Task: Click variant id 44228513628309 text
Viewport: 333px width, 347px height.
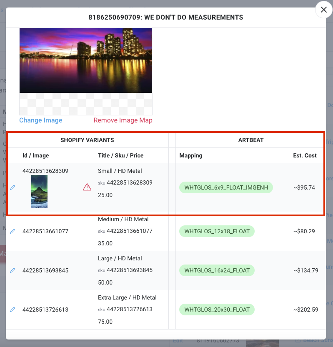Action: (45, 171)
